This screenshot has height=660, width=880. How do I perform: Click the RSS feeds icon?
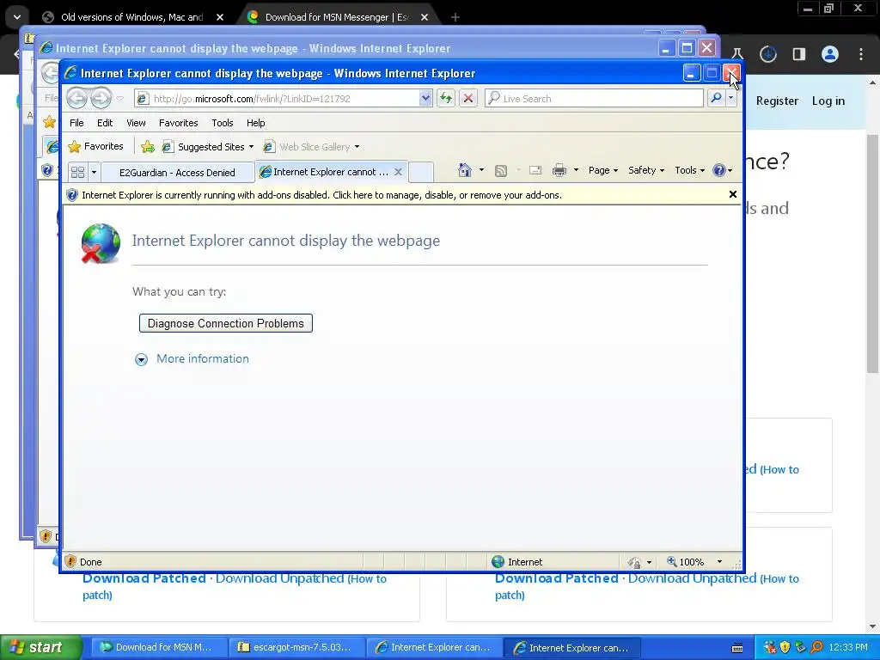(x=501, y=171)
